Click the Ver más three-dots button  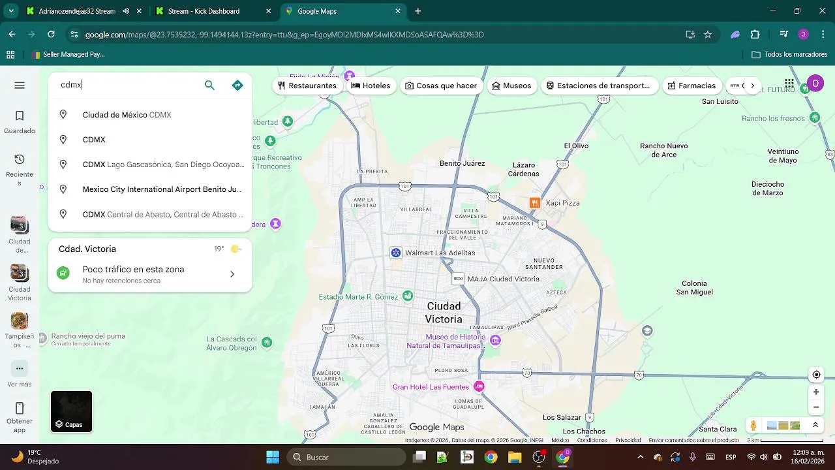20,368
